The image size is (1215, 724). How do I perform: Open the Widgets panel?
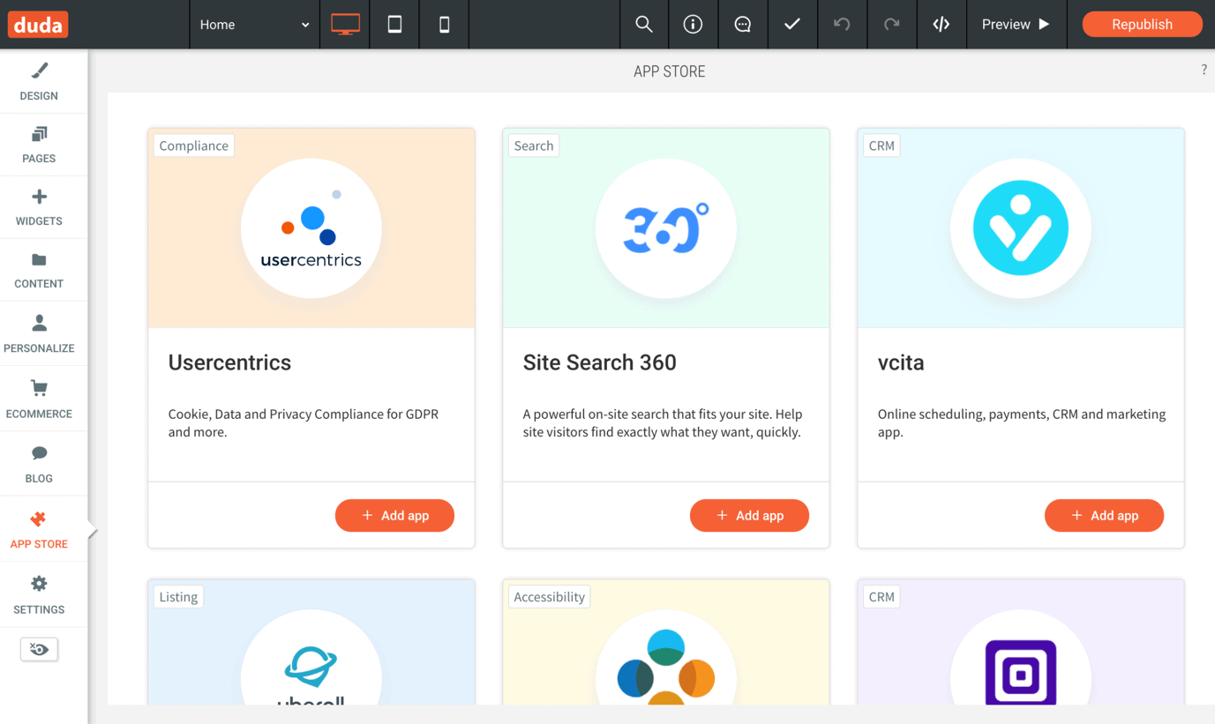tap(39, 208)
